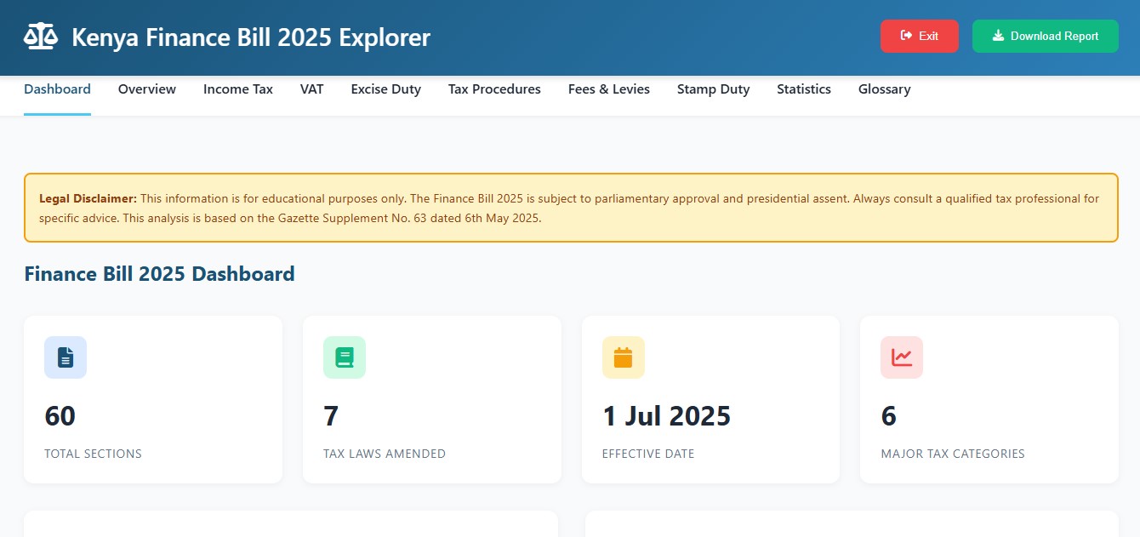Go to the Overview tab

(x=146, y=89)
